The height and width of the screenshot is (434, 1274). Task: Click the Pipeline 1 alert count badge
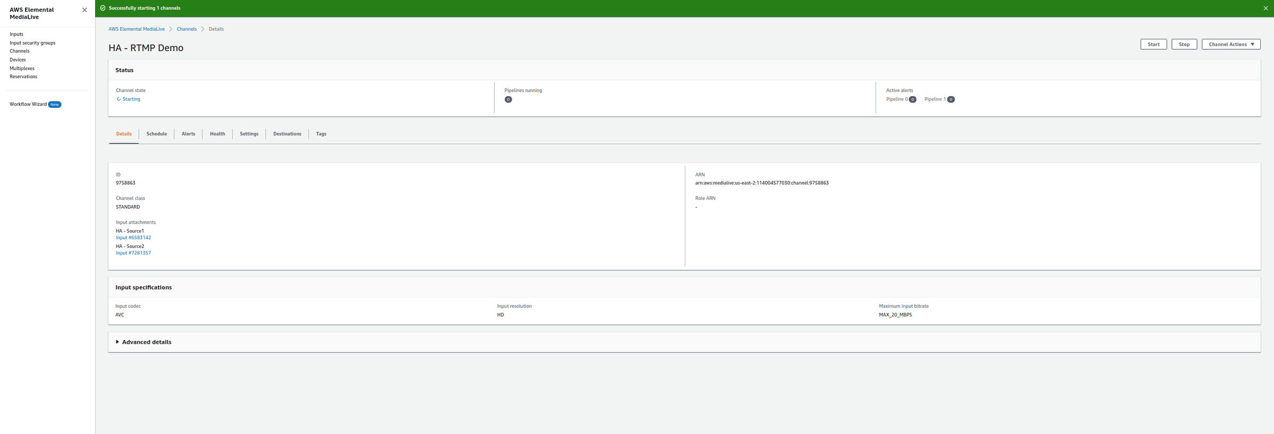point(950,99)
